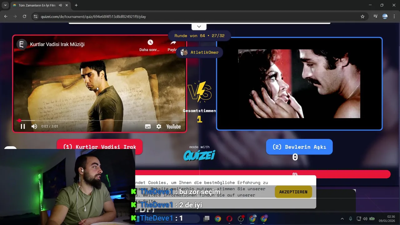Click the Watch Later clock icon
Screen dimensions: 400x225
(150, 42)
